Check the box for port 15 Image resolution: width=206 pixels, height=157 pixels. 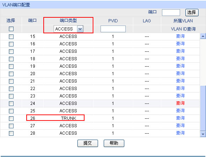pos(11,37)
